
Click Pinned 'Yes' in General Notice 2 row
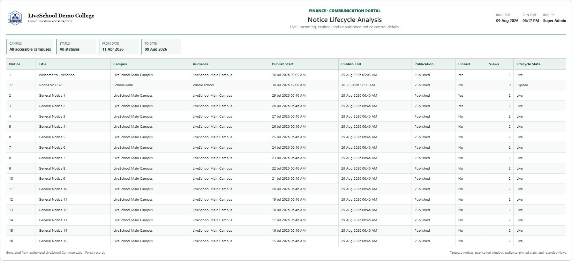pos(461,106)
